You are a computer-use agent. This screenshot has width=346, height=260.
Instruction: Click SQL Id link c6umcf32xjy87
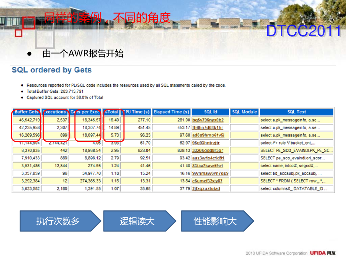coord(207,181)
